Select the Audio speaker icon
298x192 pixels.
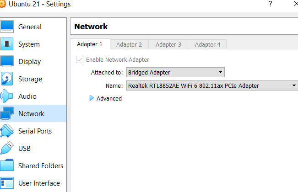click(x=6, y=96)
